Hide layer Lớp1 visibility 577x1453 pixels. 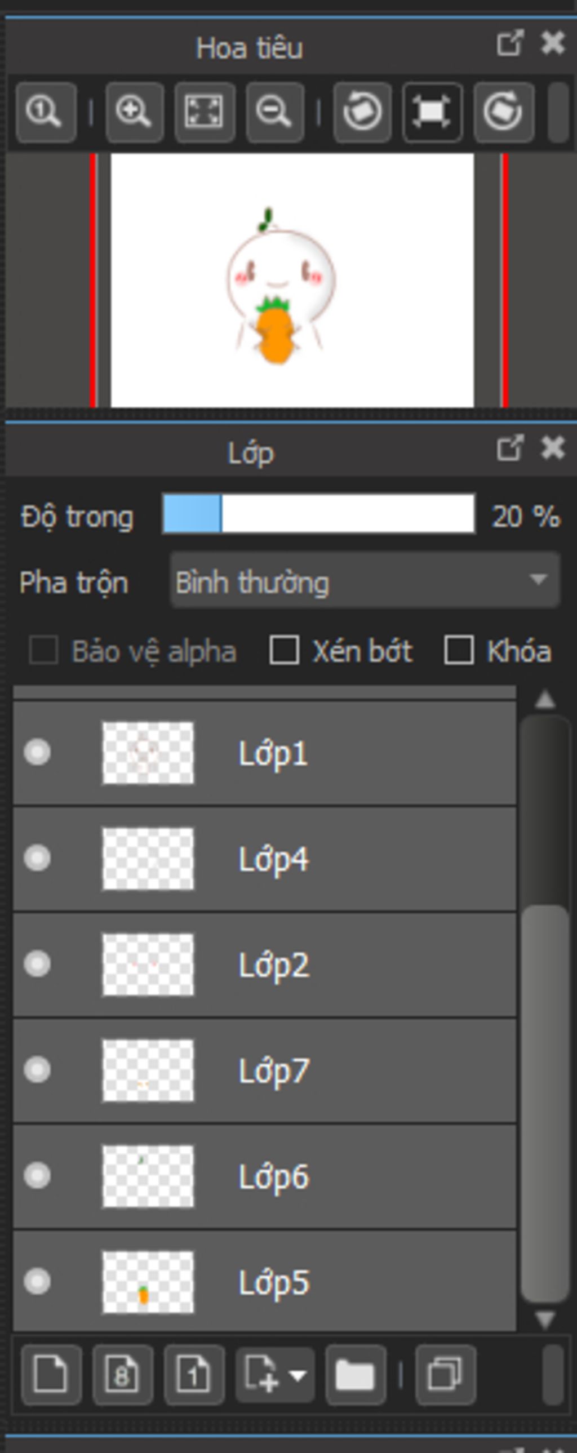37,753
